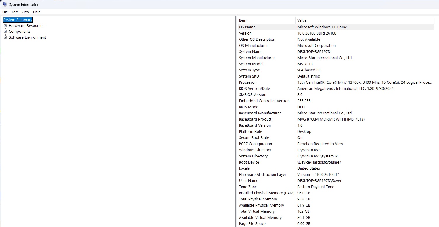Click the System Information app icon in title bar

[5, 4]
